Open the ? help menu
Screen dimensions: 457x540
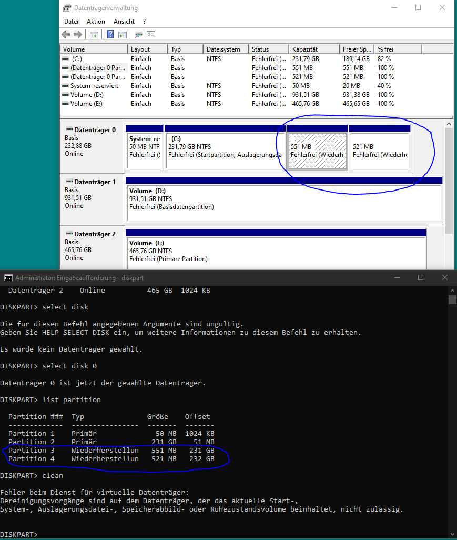click(144, 22)
